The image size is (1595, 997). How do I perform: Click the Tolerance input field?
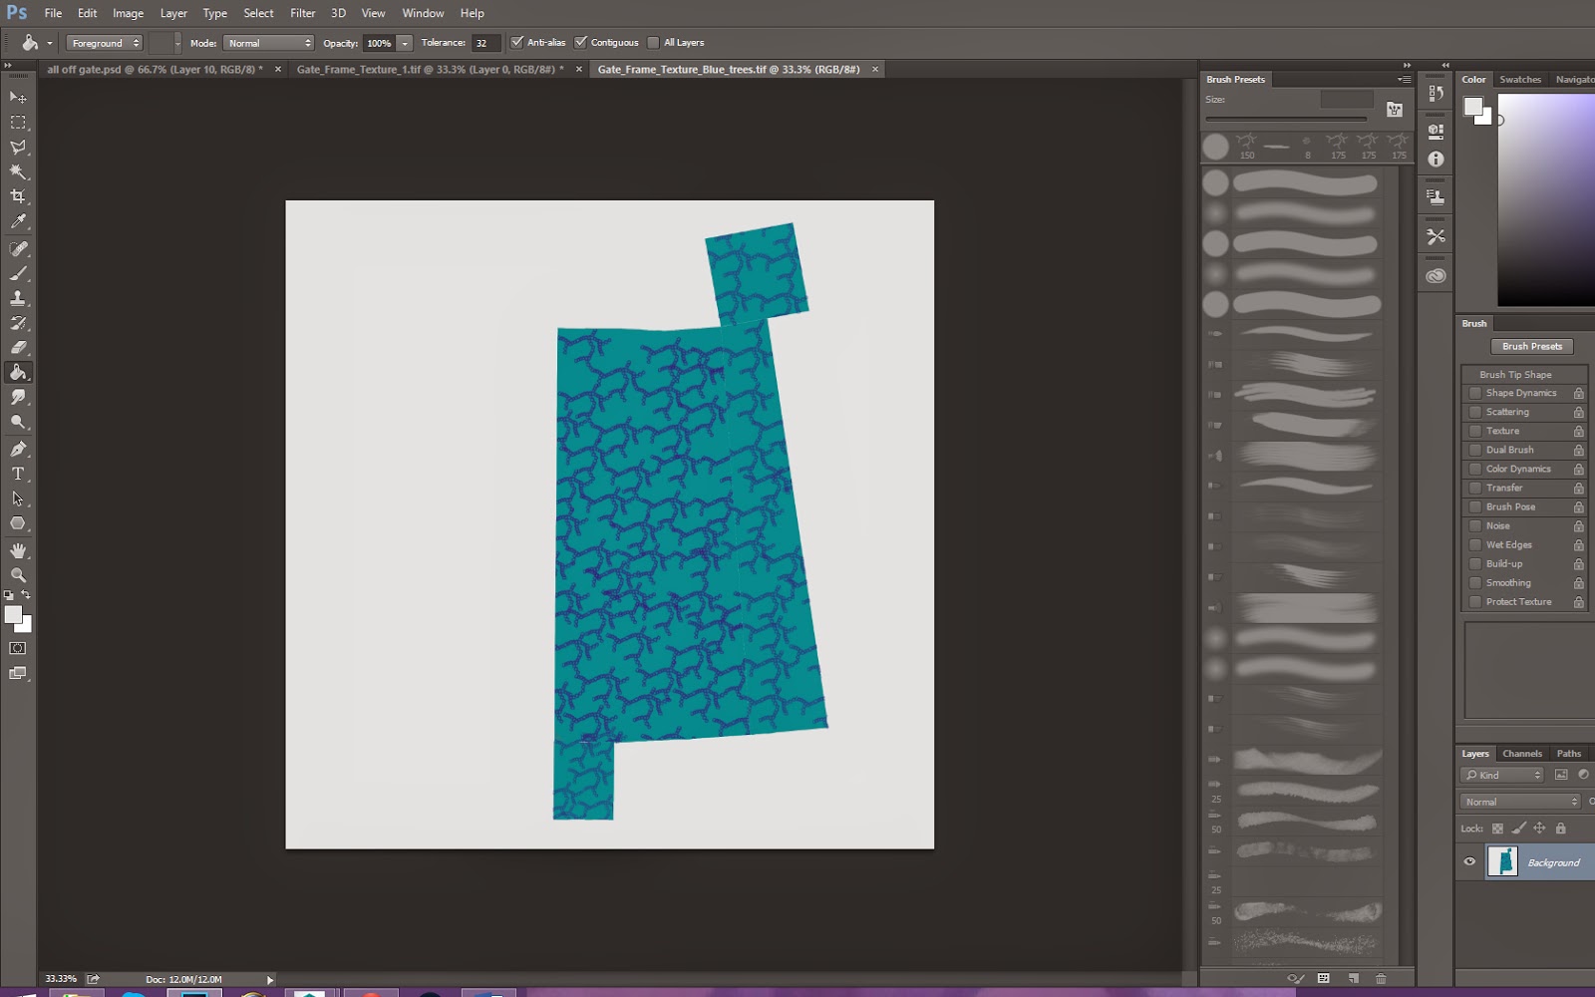coord(484,43)
